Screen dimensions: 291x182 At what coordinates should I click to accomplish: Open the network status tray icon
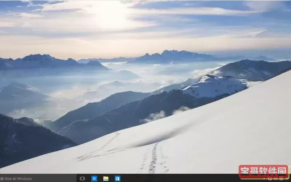click(270, 178)
